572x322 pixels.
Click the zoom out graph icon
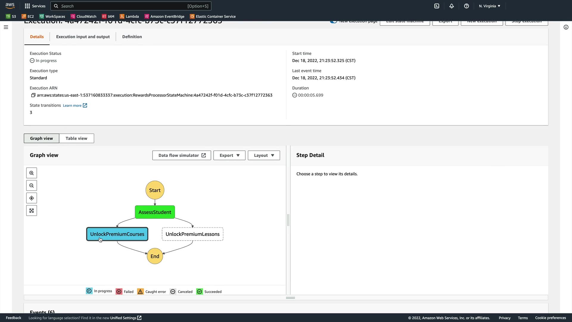(x=32, y=186)
